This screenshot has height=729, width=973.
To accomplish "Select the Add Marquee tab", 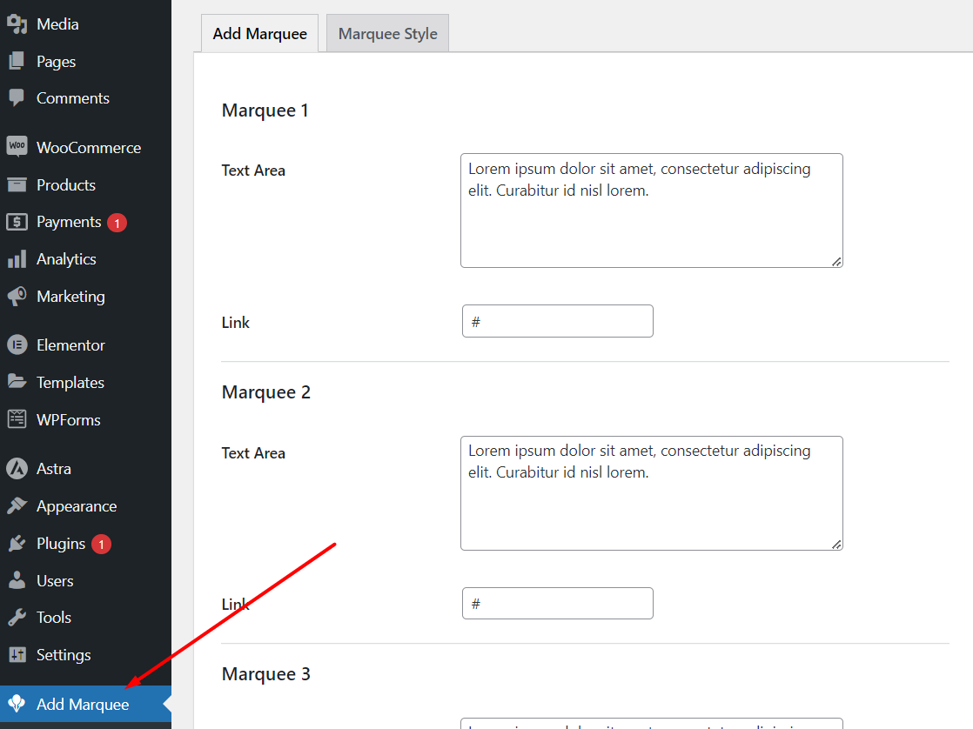I will point(259,34).
